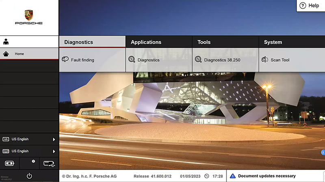Click the Scan Tool icon

point(265,60)
